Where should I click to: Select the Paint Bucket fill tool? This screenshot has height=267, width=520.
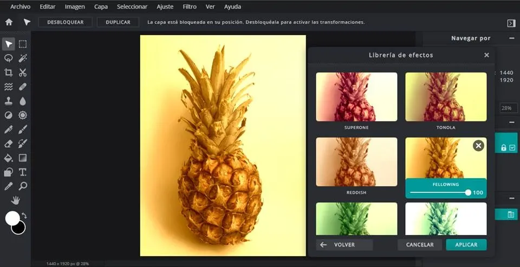point(9,158)
